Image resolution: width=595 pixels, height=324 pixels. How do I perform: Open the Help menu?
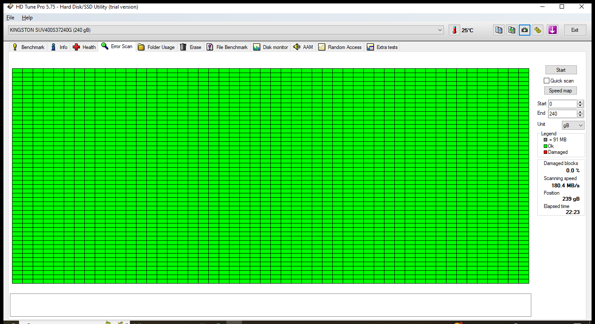(x=27, y=18)
